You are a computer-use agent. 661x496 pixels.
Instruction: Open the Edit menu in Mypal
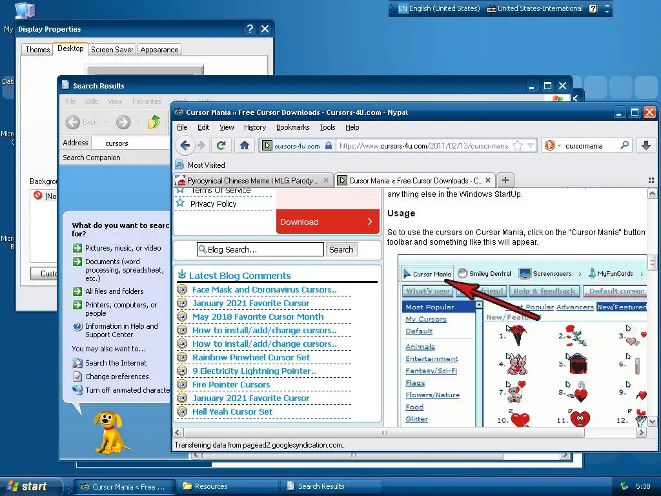pyautogui.click(x=203, y=127)
